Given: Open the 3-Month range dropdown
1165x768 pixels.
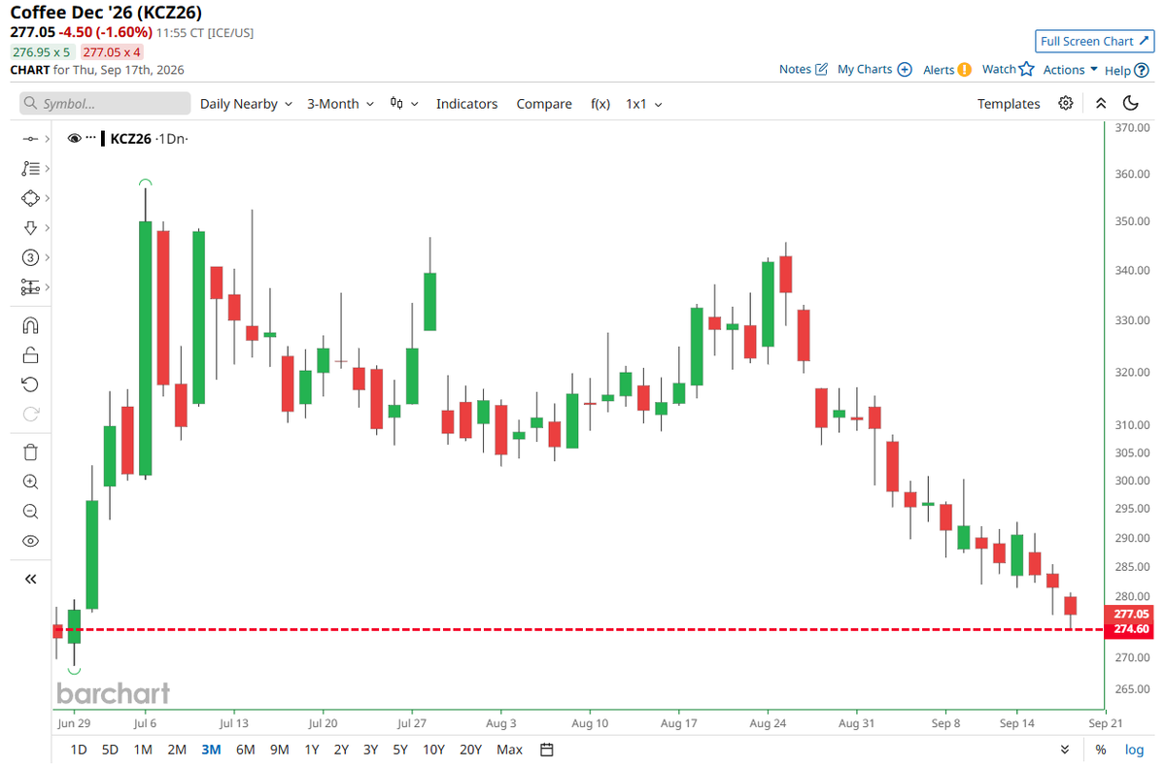Looking at the screenshot, I should (340, 104).
